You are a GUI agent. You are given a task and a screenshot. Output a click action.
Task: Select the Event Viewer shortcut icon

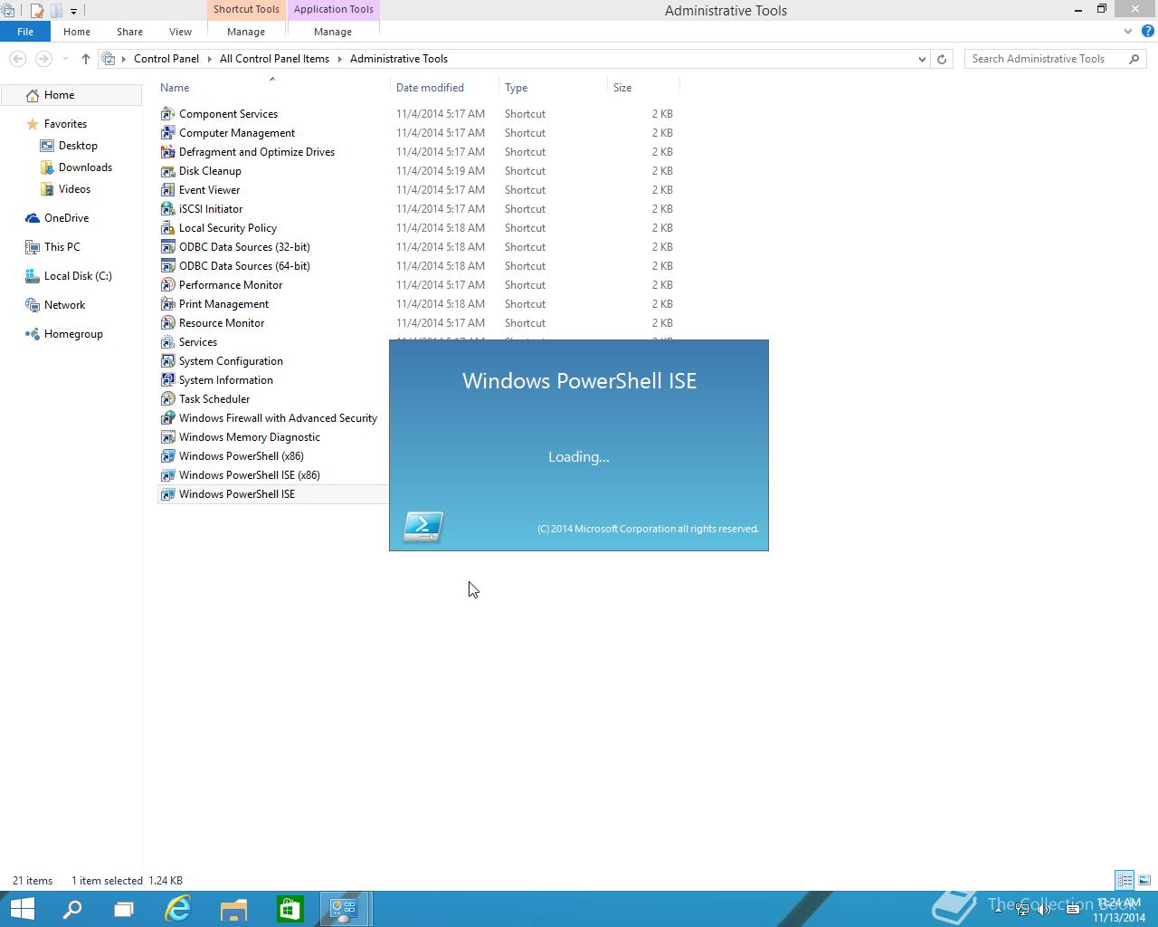tap(167, 190)
